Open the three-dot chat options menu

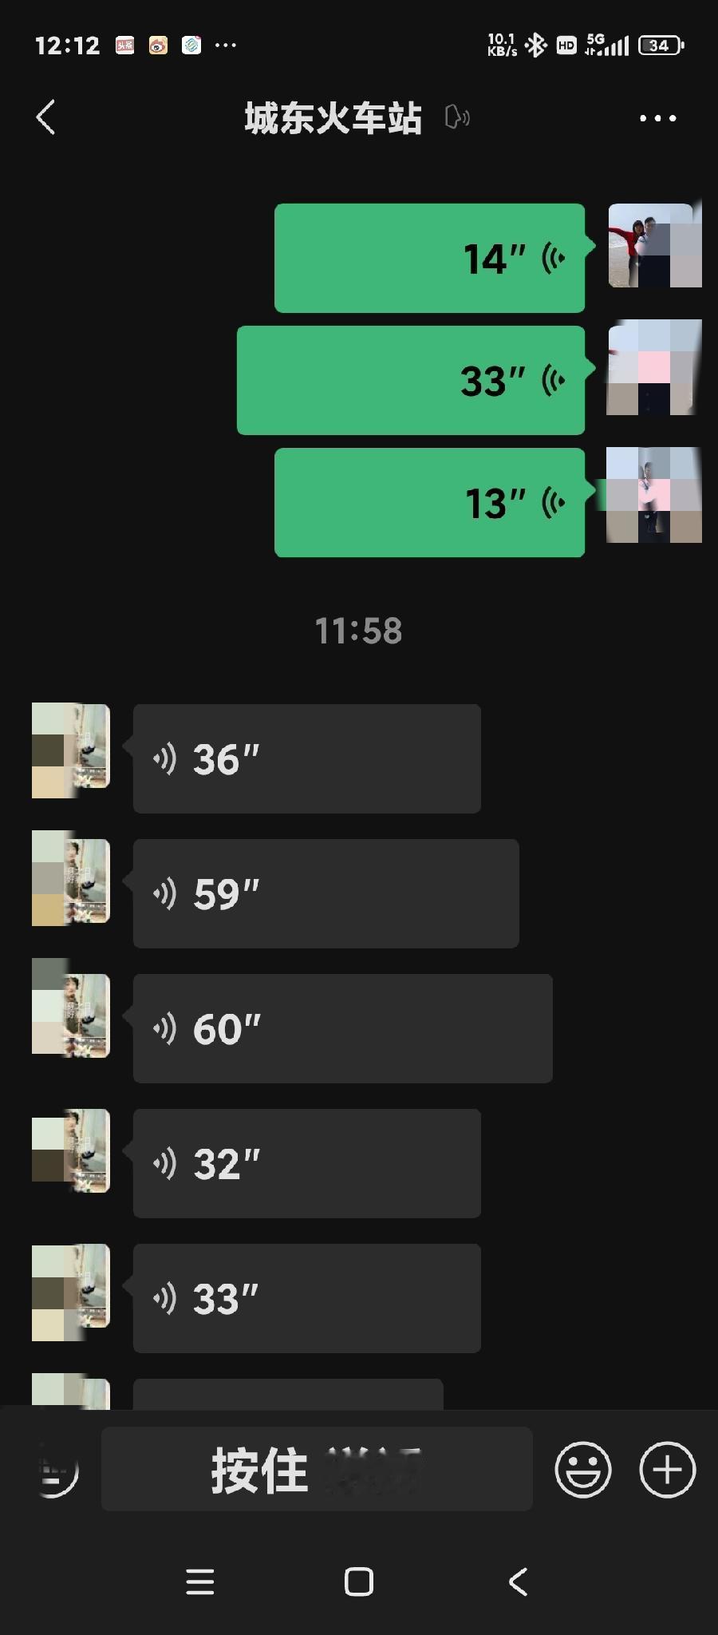click(x=658, y=118)
